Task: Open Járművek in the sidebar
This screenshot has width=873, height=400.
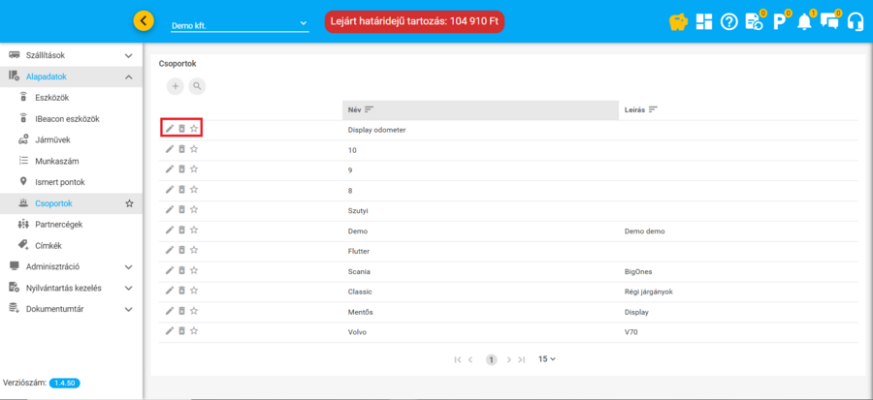Action: coord(53,139)
